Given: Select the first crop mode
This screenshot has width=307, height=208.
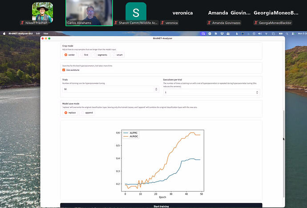Looking at the screenshot, I should [x=85, y=55].
